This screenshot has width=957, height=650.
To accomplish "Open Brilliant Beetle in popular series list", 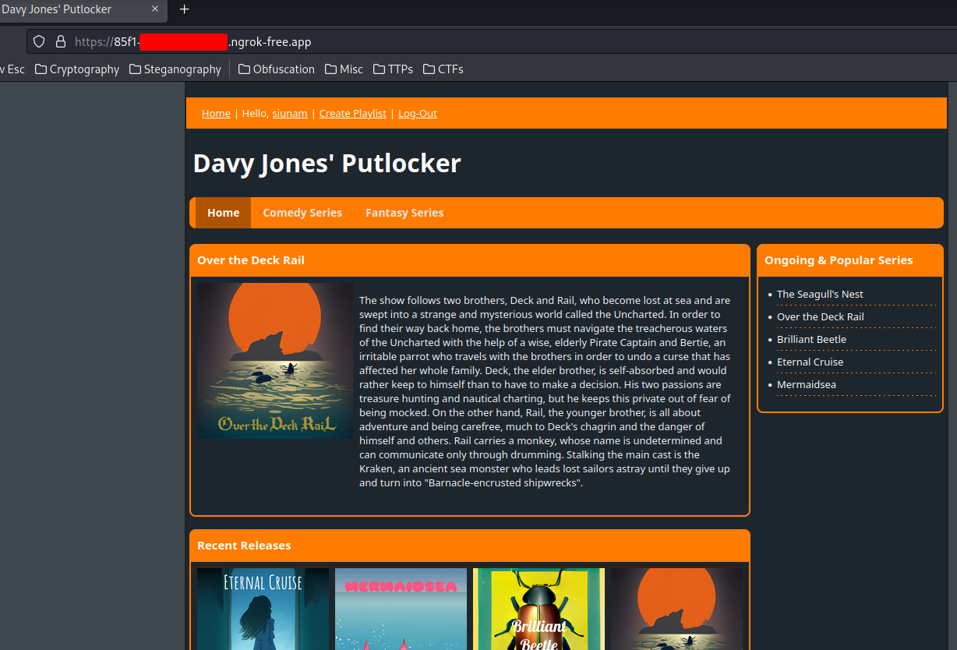I will [x=811, y=339].
